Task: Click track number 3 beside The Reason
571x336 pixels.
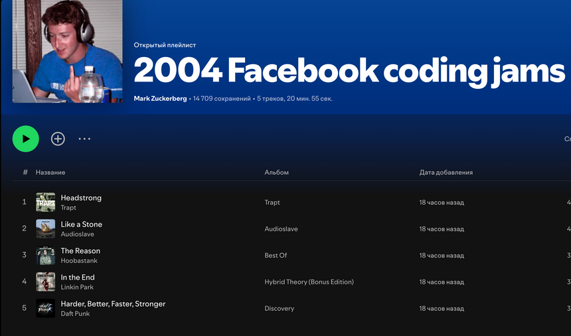Action: pyautogui.click(x=25, y=255)
